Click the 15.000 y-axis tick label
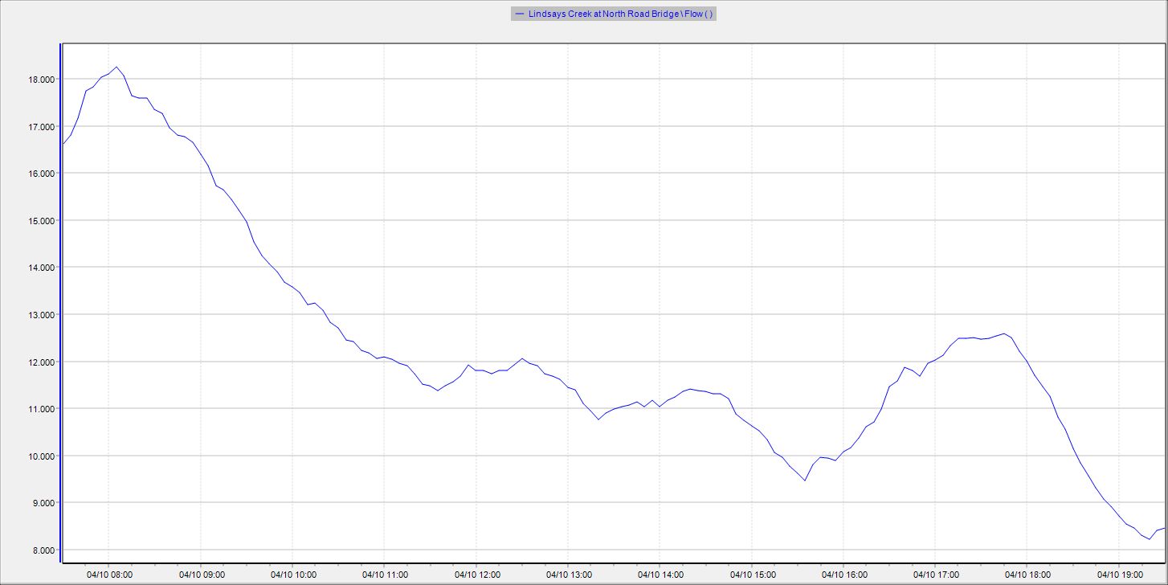Screen dimensions: 1168x585 [43, 221]
